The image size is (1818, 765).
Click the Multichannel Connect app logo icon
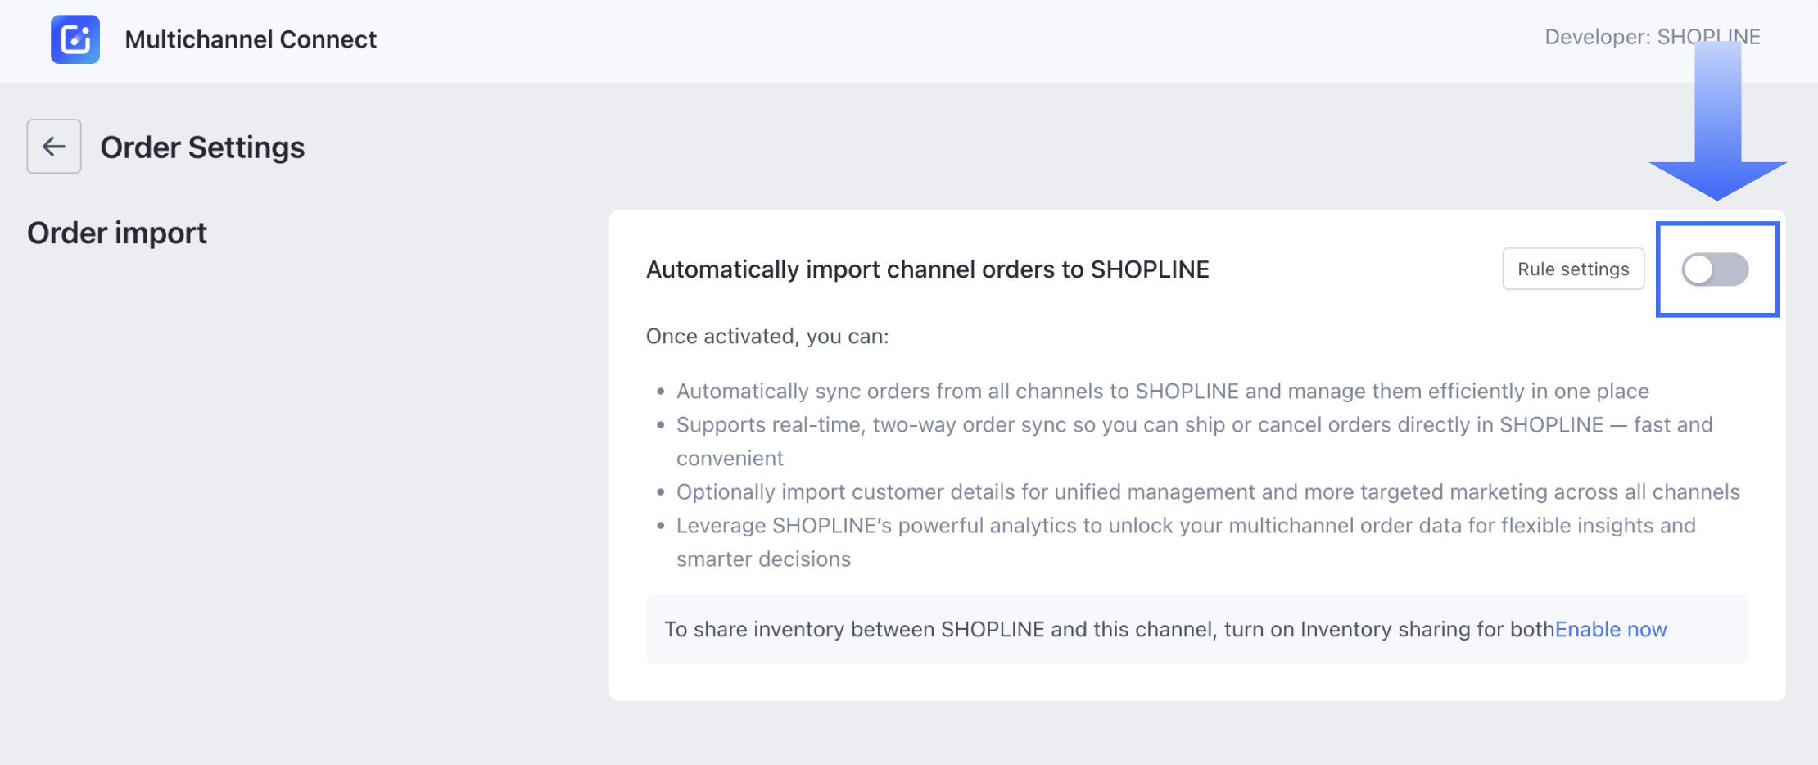75,39
